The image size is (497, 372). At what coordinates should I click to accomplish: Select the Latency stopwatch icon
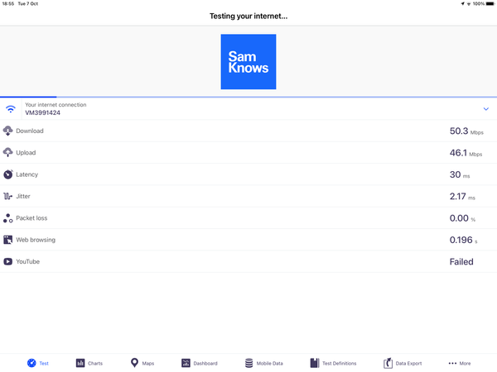coord(8,174)
